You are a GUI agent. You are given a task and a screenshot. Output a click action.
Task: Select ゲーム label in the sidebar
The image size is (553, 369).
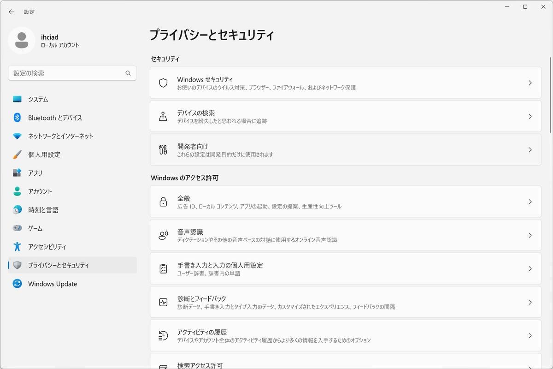(35, 228)
